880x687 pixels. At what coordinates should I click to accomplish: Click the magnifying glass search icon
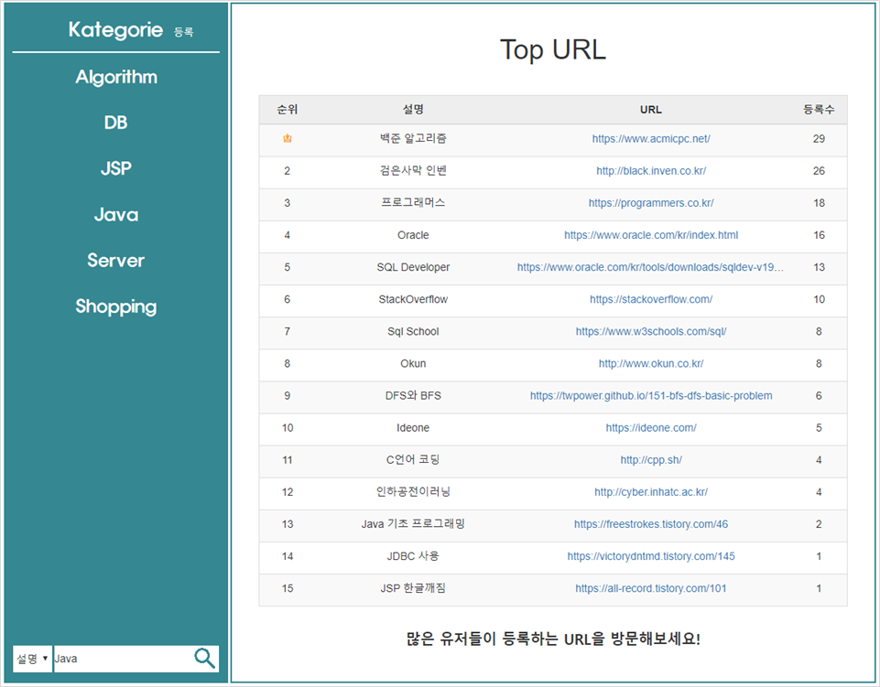(x=206, y=658)
